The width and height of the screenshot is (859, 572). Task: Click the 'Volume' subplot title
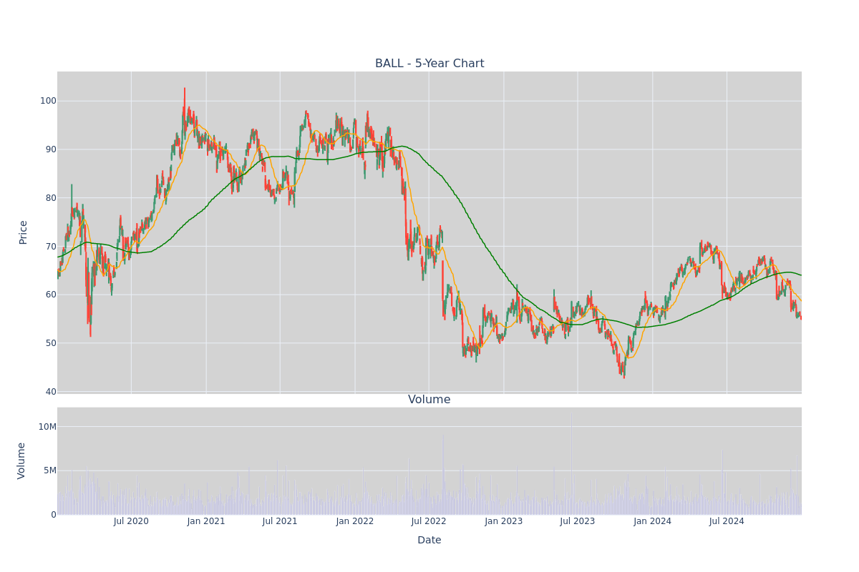coord(429,400)
